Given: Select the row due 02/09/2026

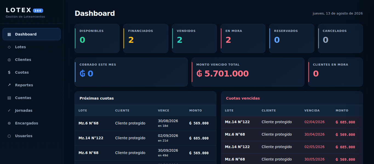Looking at the screenshot, I should 145,138.
